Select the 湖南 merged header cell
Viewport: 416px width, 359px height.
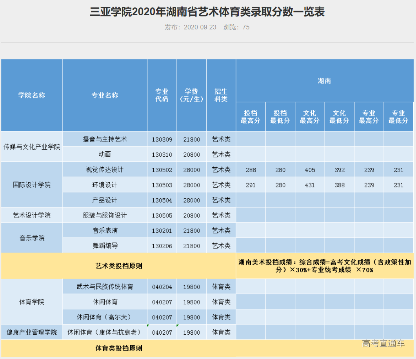(325, 81)
